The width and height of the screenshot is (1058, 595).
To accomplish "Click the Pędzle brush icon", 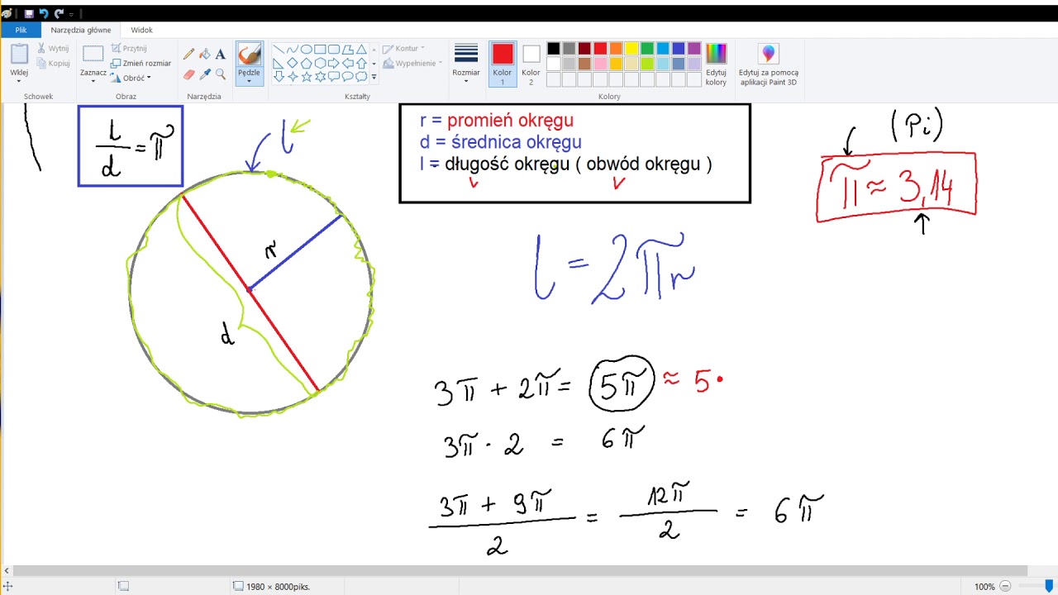I will click(249, 55).
